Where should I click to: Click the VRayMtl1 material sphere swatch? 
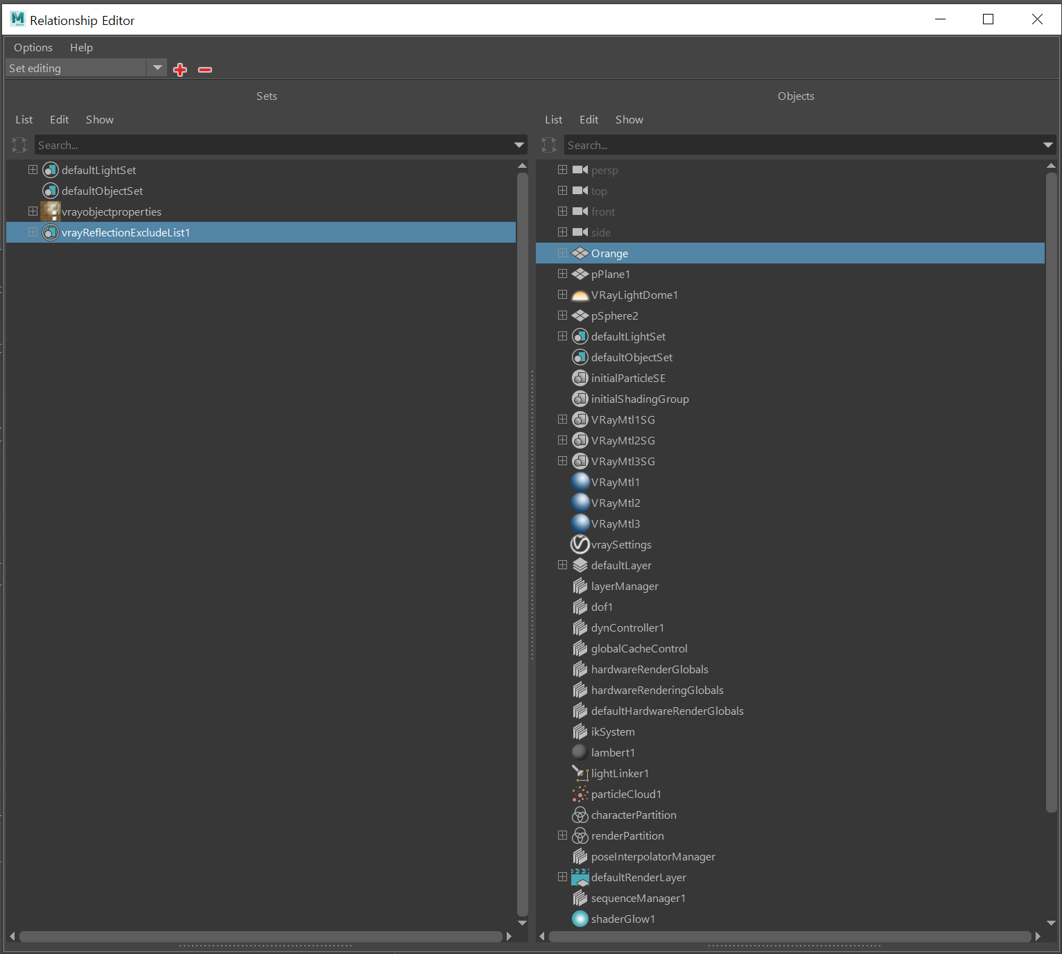coord(580,482)
